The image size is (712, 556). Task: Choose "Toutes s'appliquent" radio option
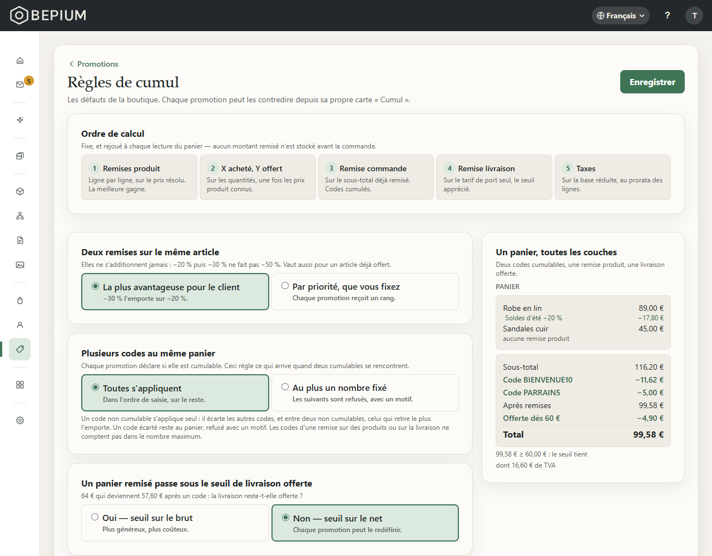pos(175,393)
